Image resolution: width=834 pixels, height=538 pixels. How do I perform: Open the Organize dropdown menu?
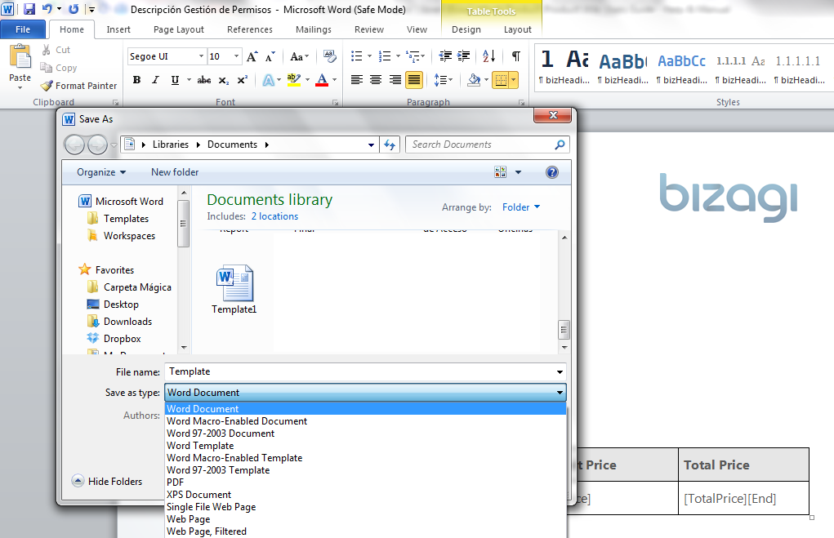101,172
